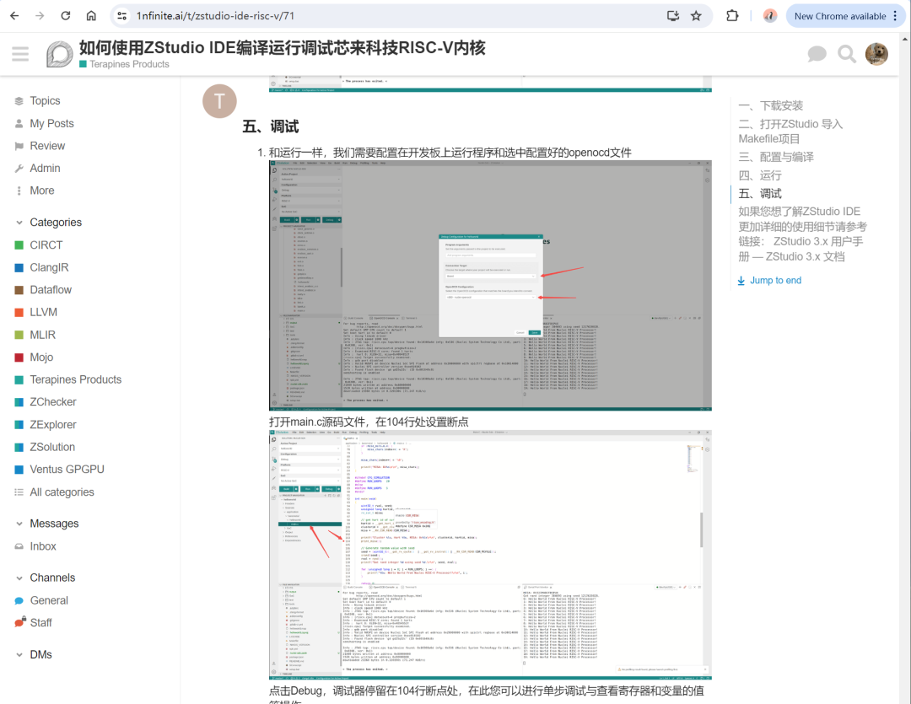Install app icon in address bar

[673, 16]
